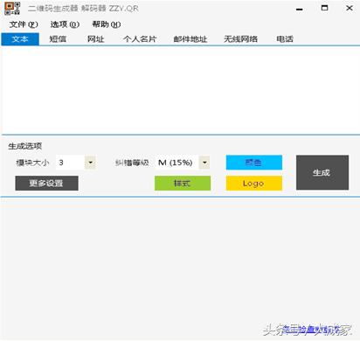Click the 纠错等级 field showing M (15%)
Viewport: 360px width, 341px height.
coord(177,163)
